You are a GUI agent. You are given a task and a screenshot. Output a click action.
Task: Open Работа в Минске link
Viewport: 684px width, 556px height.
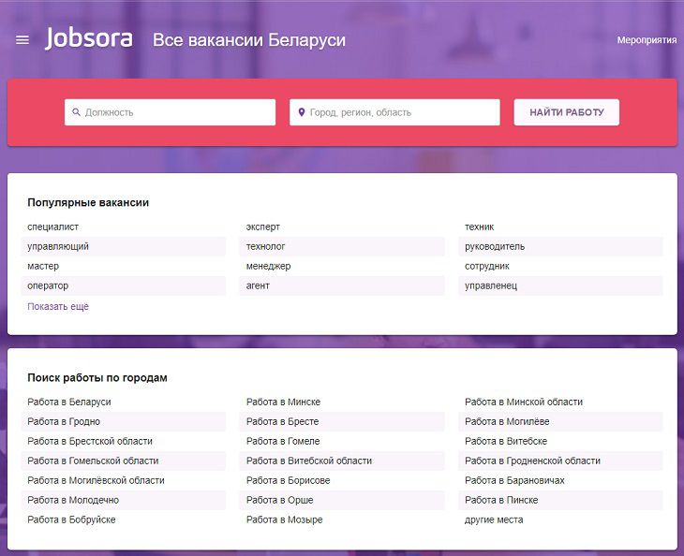283,402
